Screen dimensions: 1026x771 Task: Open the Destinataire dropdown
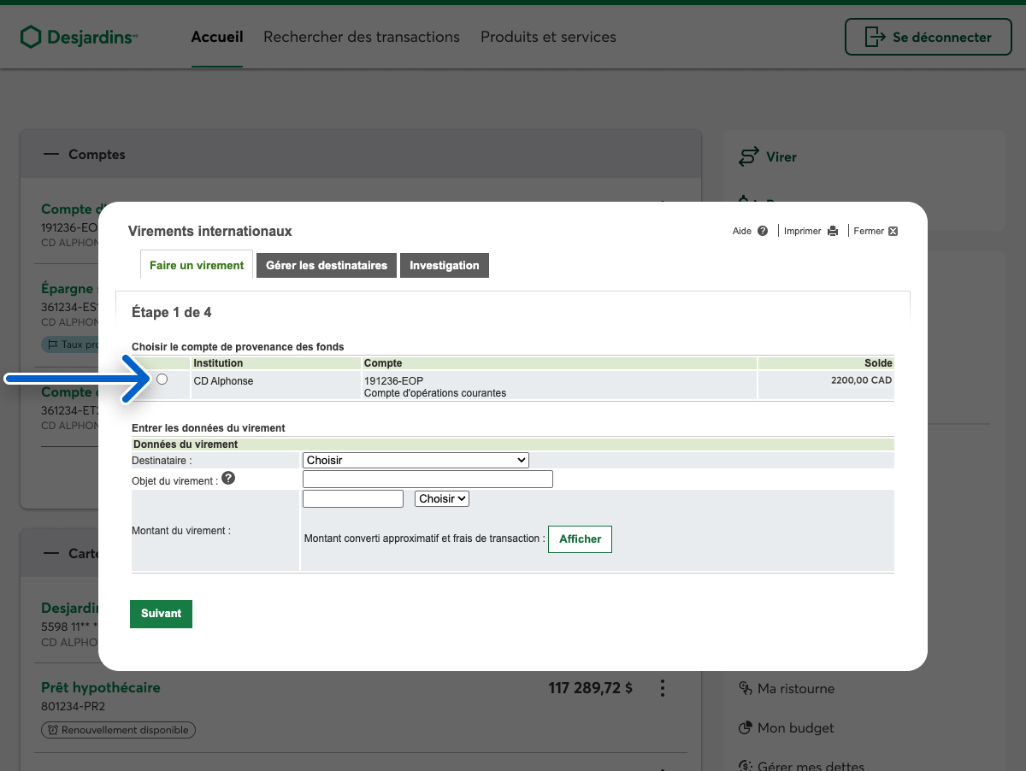point(416,460)
